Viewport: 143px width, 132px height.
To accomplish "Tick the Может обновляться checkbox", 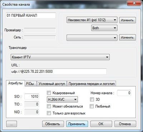I will [x=49, y=106].
